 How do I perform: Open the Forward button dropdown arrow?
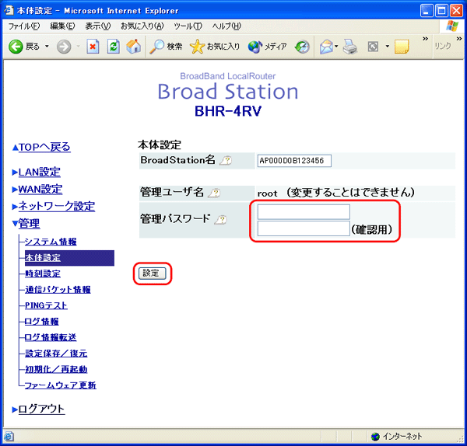[x=79, y=47]
